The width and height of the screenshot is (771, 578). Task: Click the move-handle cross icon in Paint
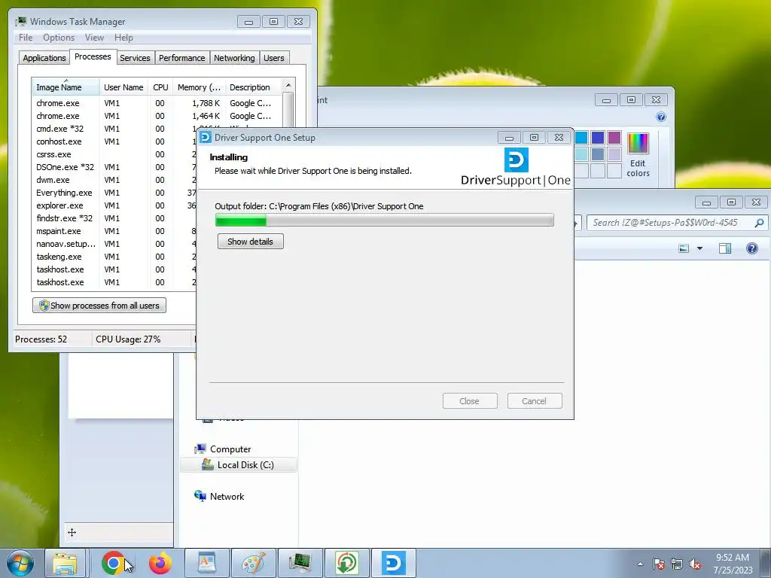click(72, 532)
